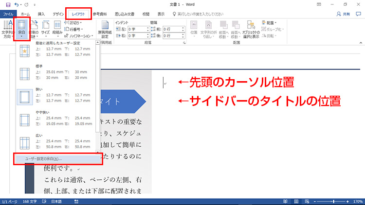
Task: Click the Save icon in quick access toolbar
Action: click(x=8, y=4)
